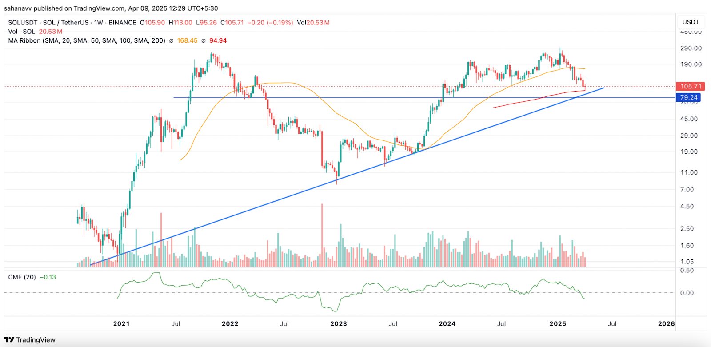711x347 pixels.
Task: Click the 2023 label on time axis
Action: 339,323
